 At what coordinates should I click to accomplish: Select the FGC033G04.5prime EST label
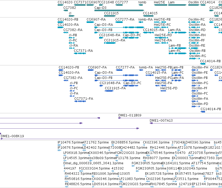(x=94, y=168)
